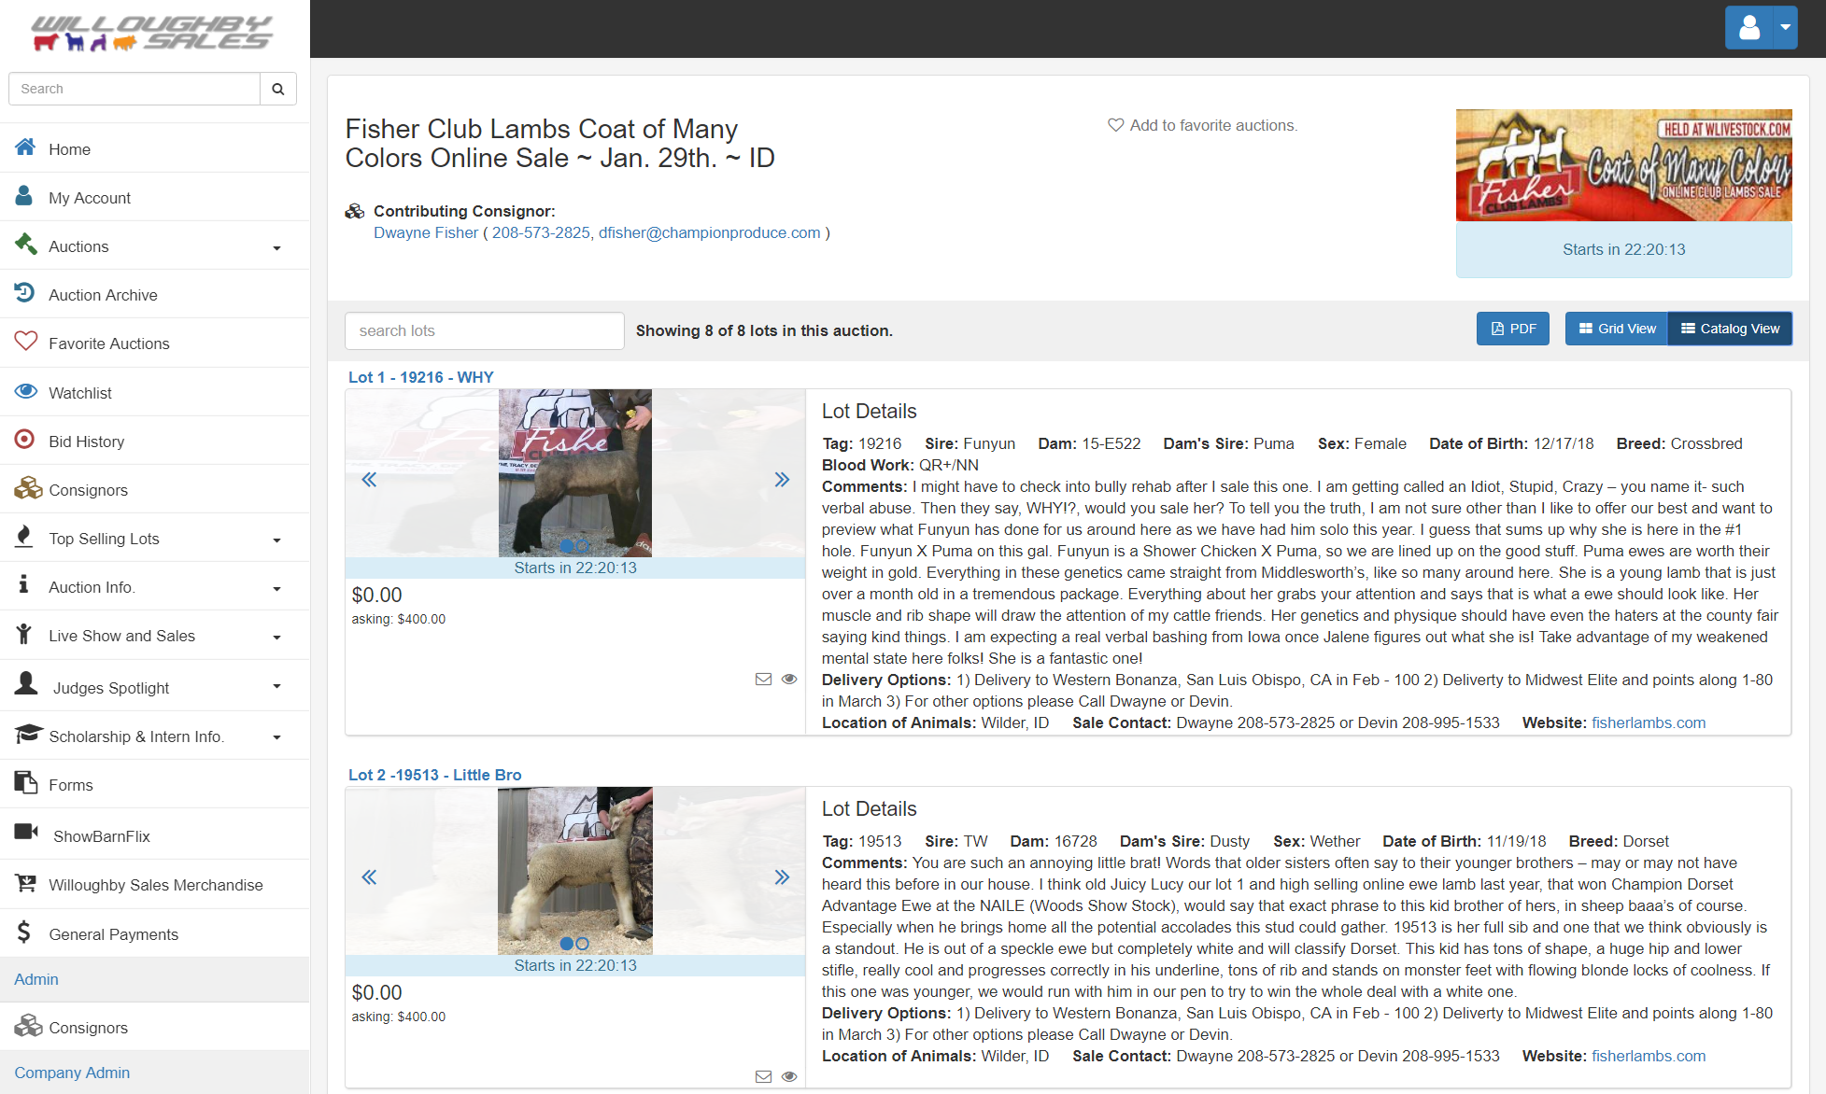The width and height of the screenshot is (1826, 1094).
Task: Click Lot 2 white lamb photo
Action: coord(575,870)
